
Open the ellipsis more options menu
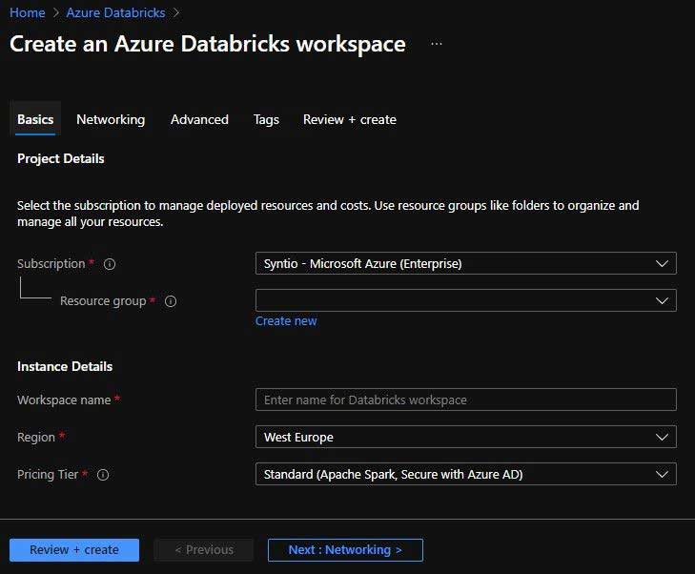437,44
